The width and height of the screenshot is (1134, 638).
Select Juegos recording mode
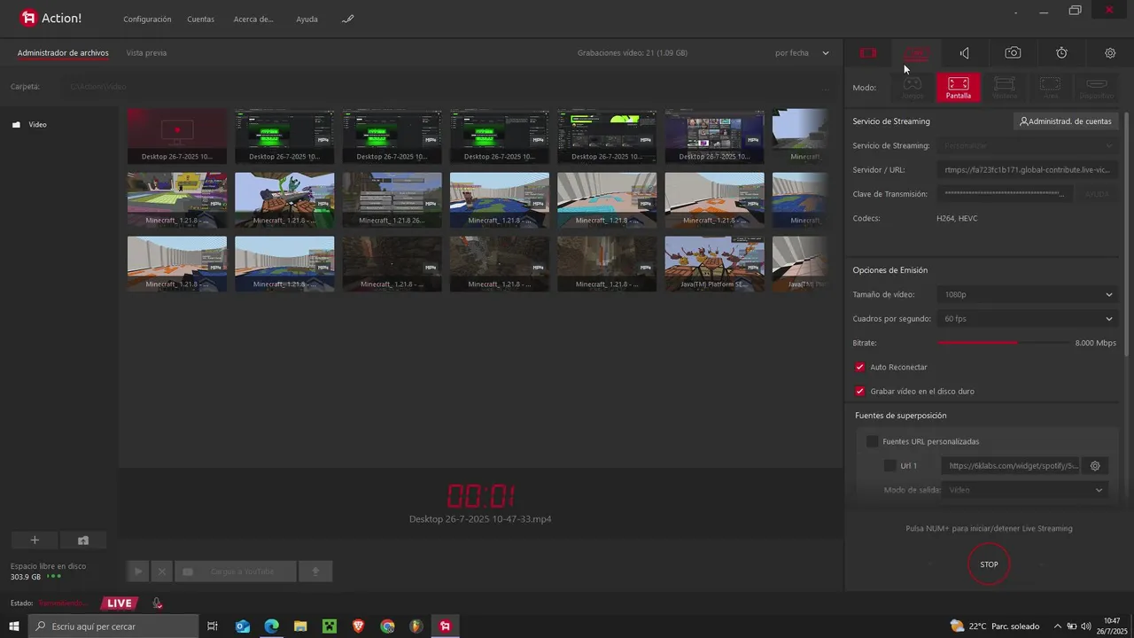coord(913,87)
